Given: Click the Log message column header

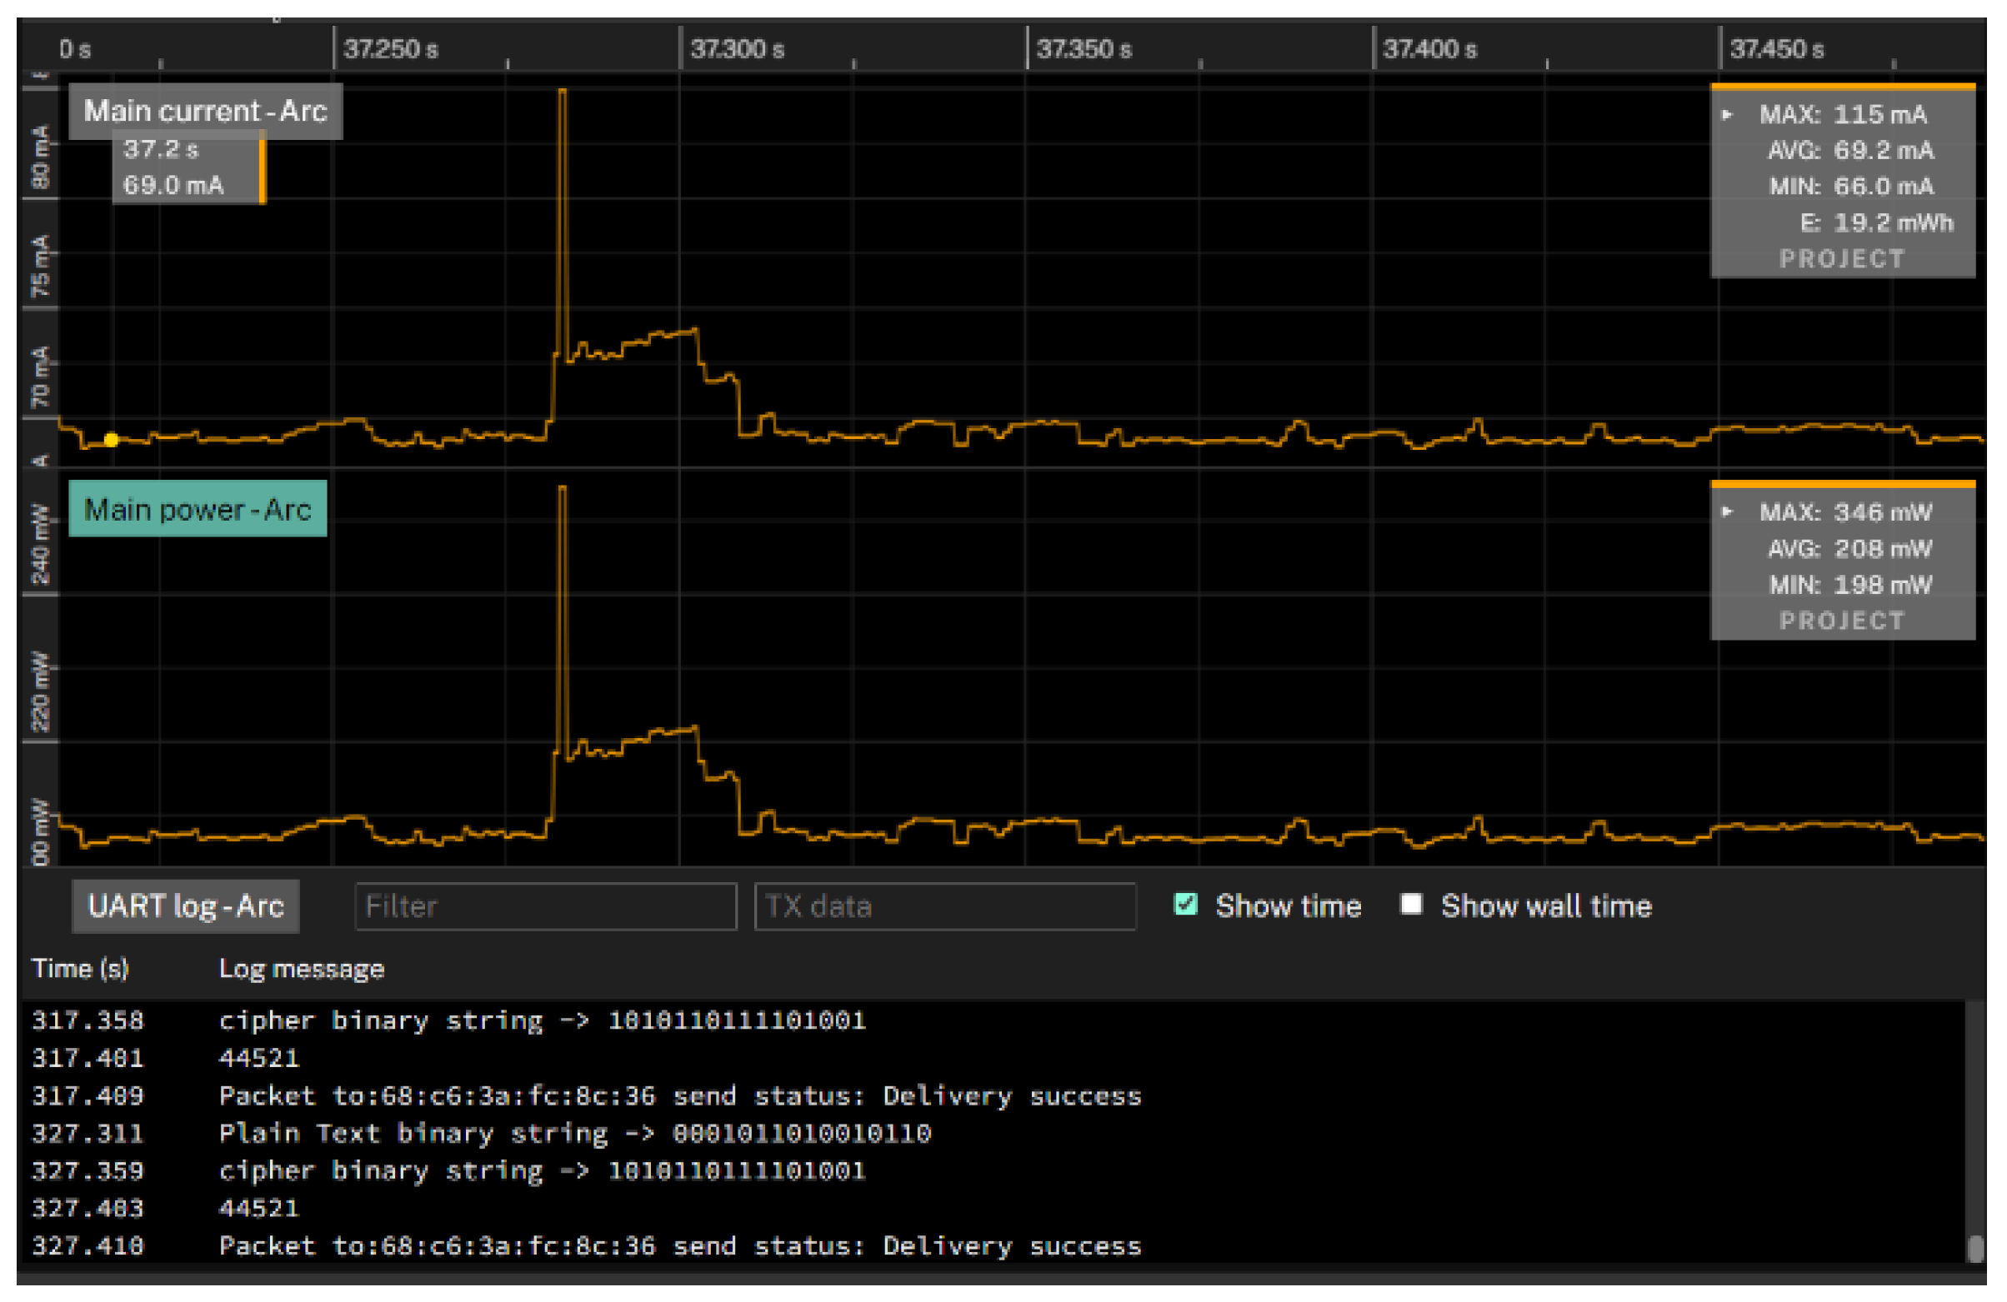Looking at the screenshot, I should click(x=301, y=969).
